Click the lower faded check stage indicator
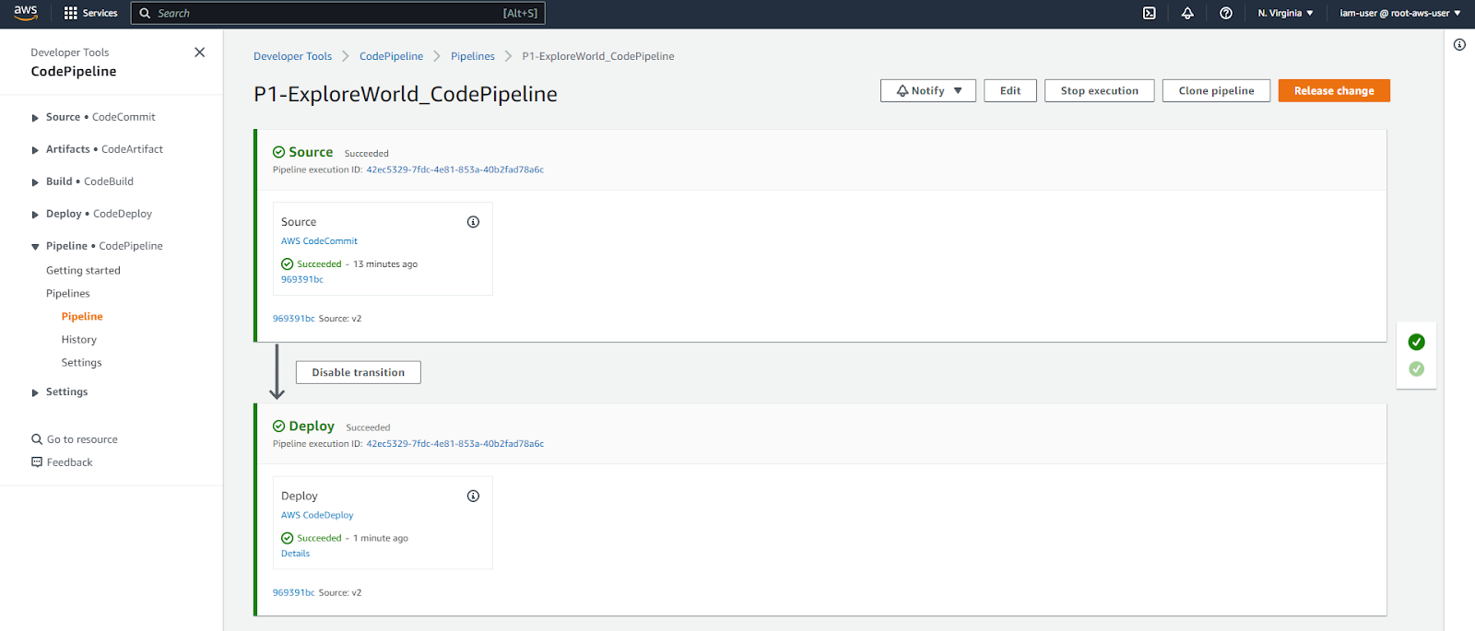 1417,369
